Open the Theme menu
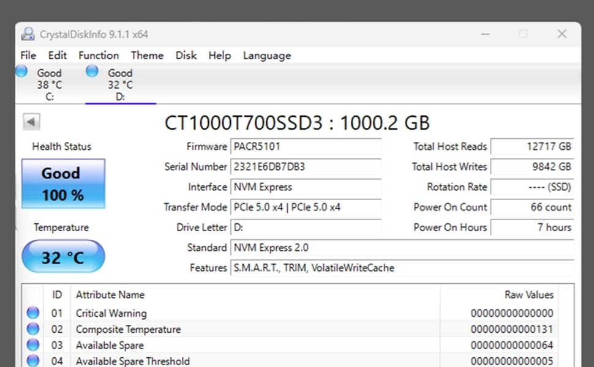 tap(147, 55)
